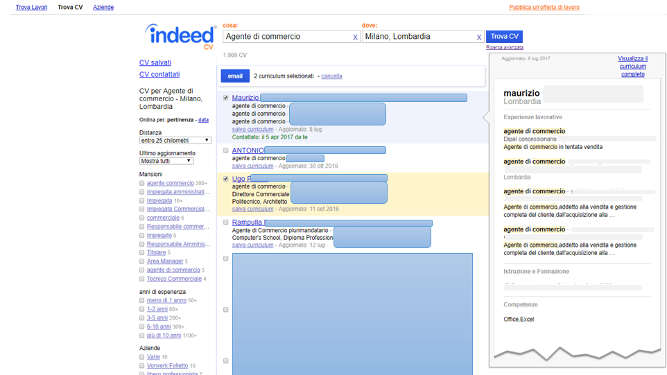Open the 'CV salvati' link
This screenshot has height=375, width=667.
[155, 63]
